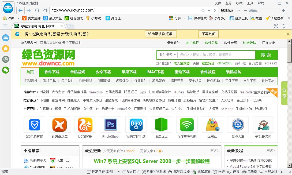
Task: Clean cache using the 清理缓存 broom icon
Action: (275, 18)
